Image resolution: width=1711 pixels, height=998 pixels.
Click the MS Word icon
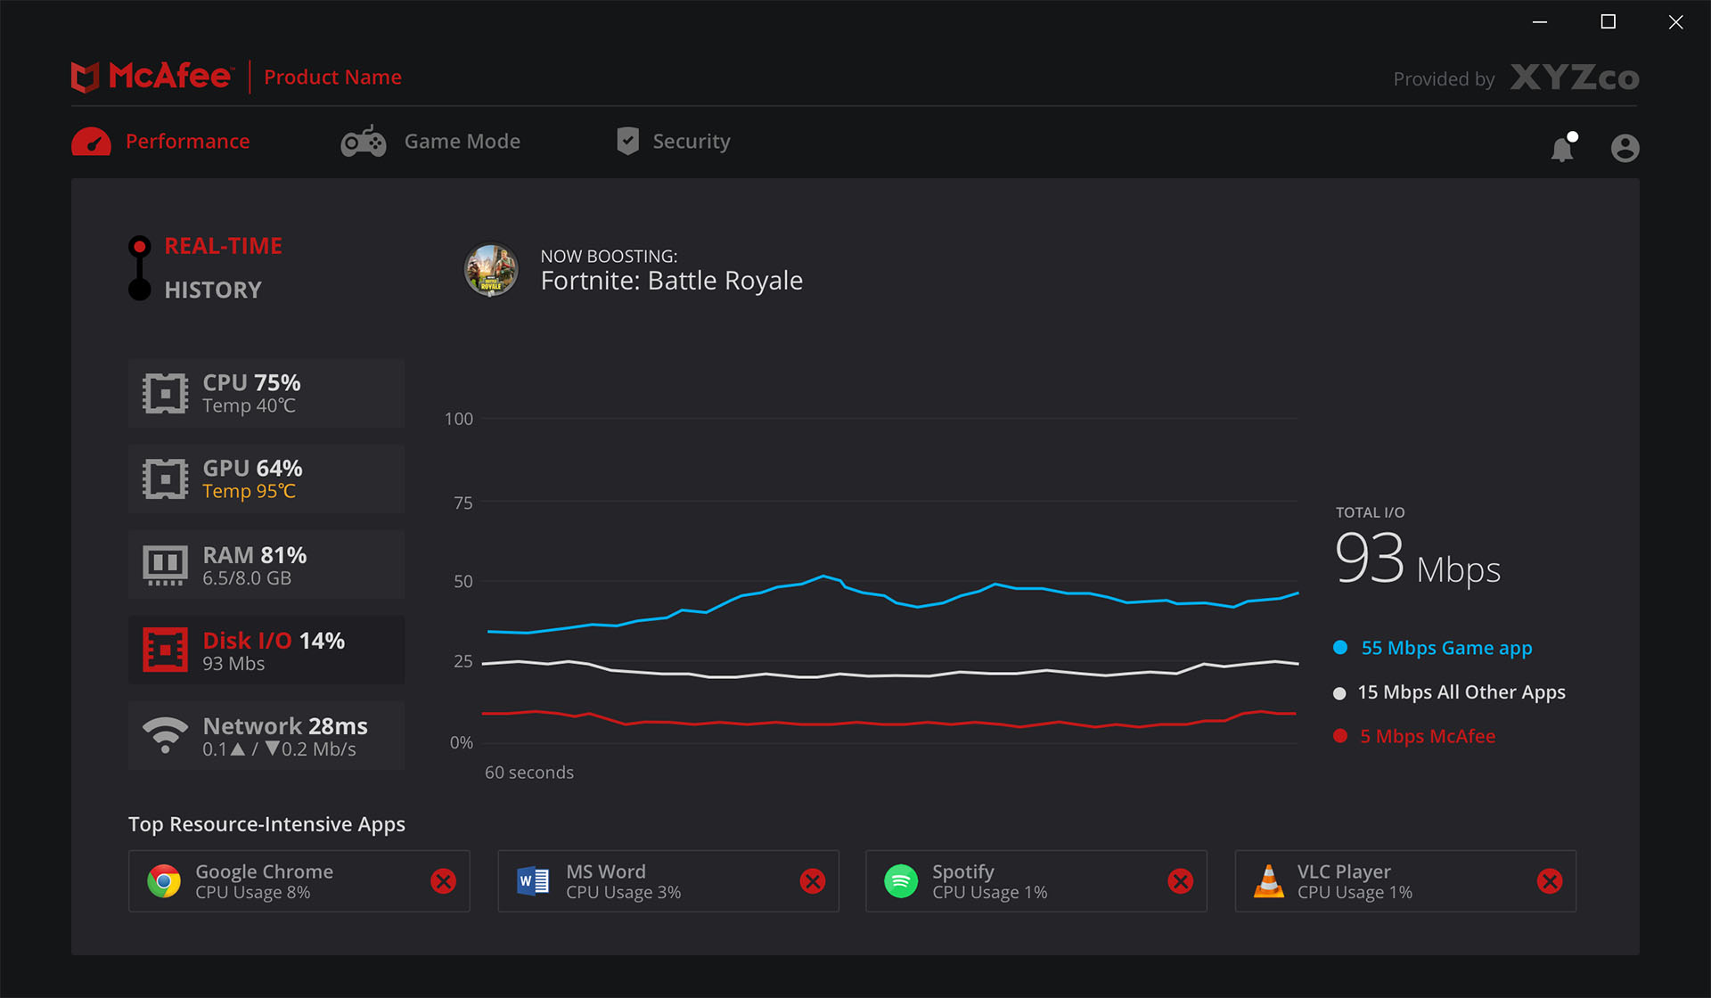tap(533, 881)
